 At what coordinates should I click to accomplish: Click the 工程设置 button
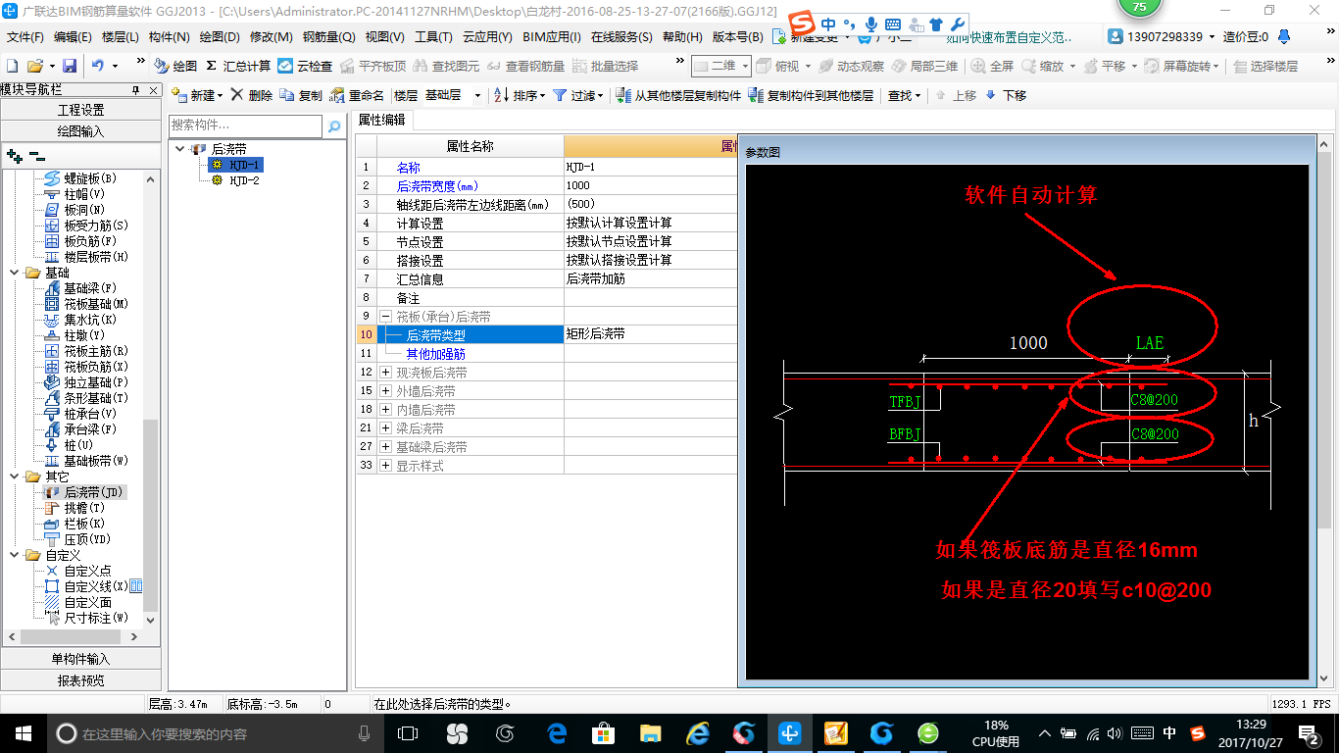pos(80,110)
